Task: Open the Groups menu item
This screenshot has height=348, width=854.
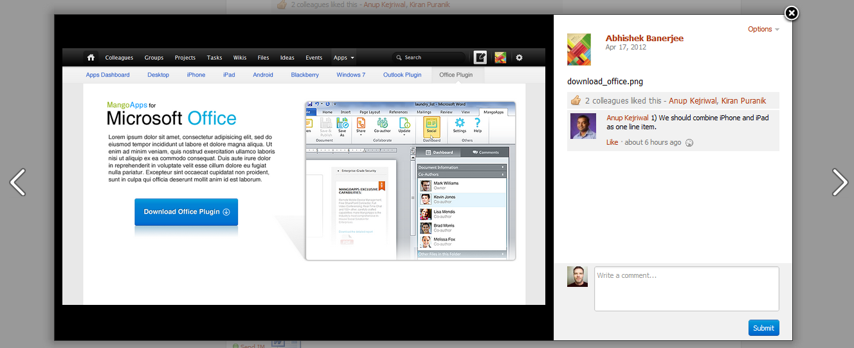Action: pyautogui.click(x=154, y=58)
